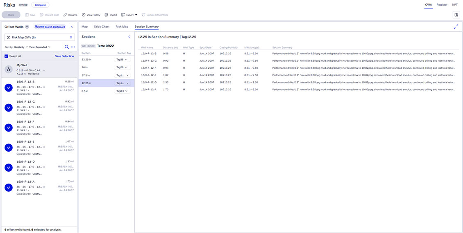Screen dimensions: 463x233
Task: Deselect offset well 15/9-F-12-C
Action: click(9, 108)
